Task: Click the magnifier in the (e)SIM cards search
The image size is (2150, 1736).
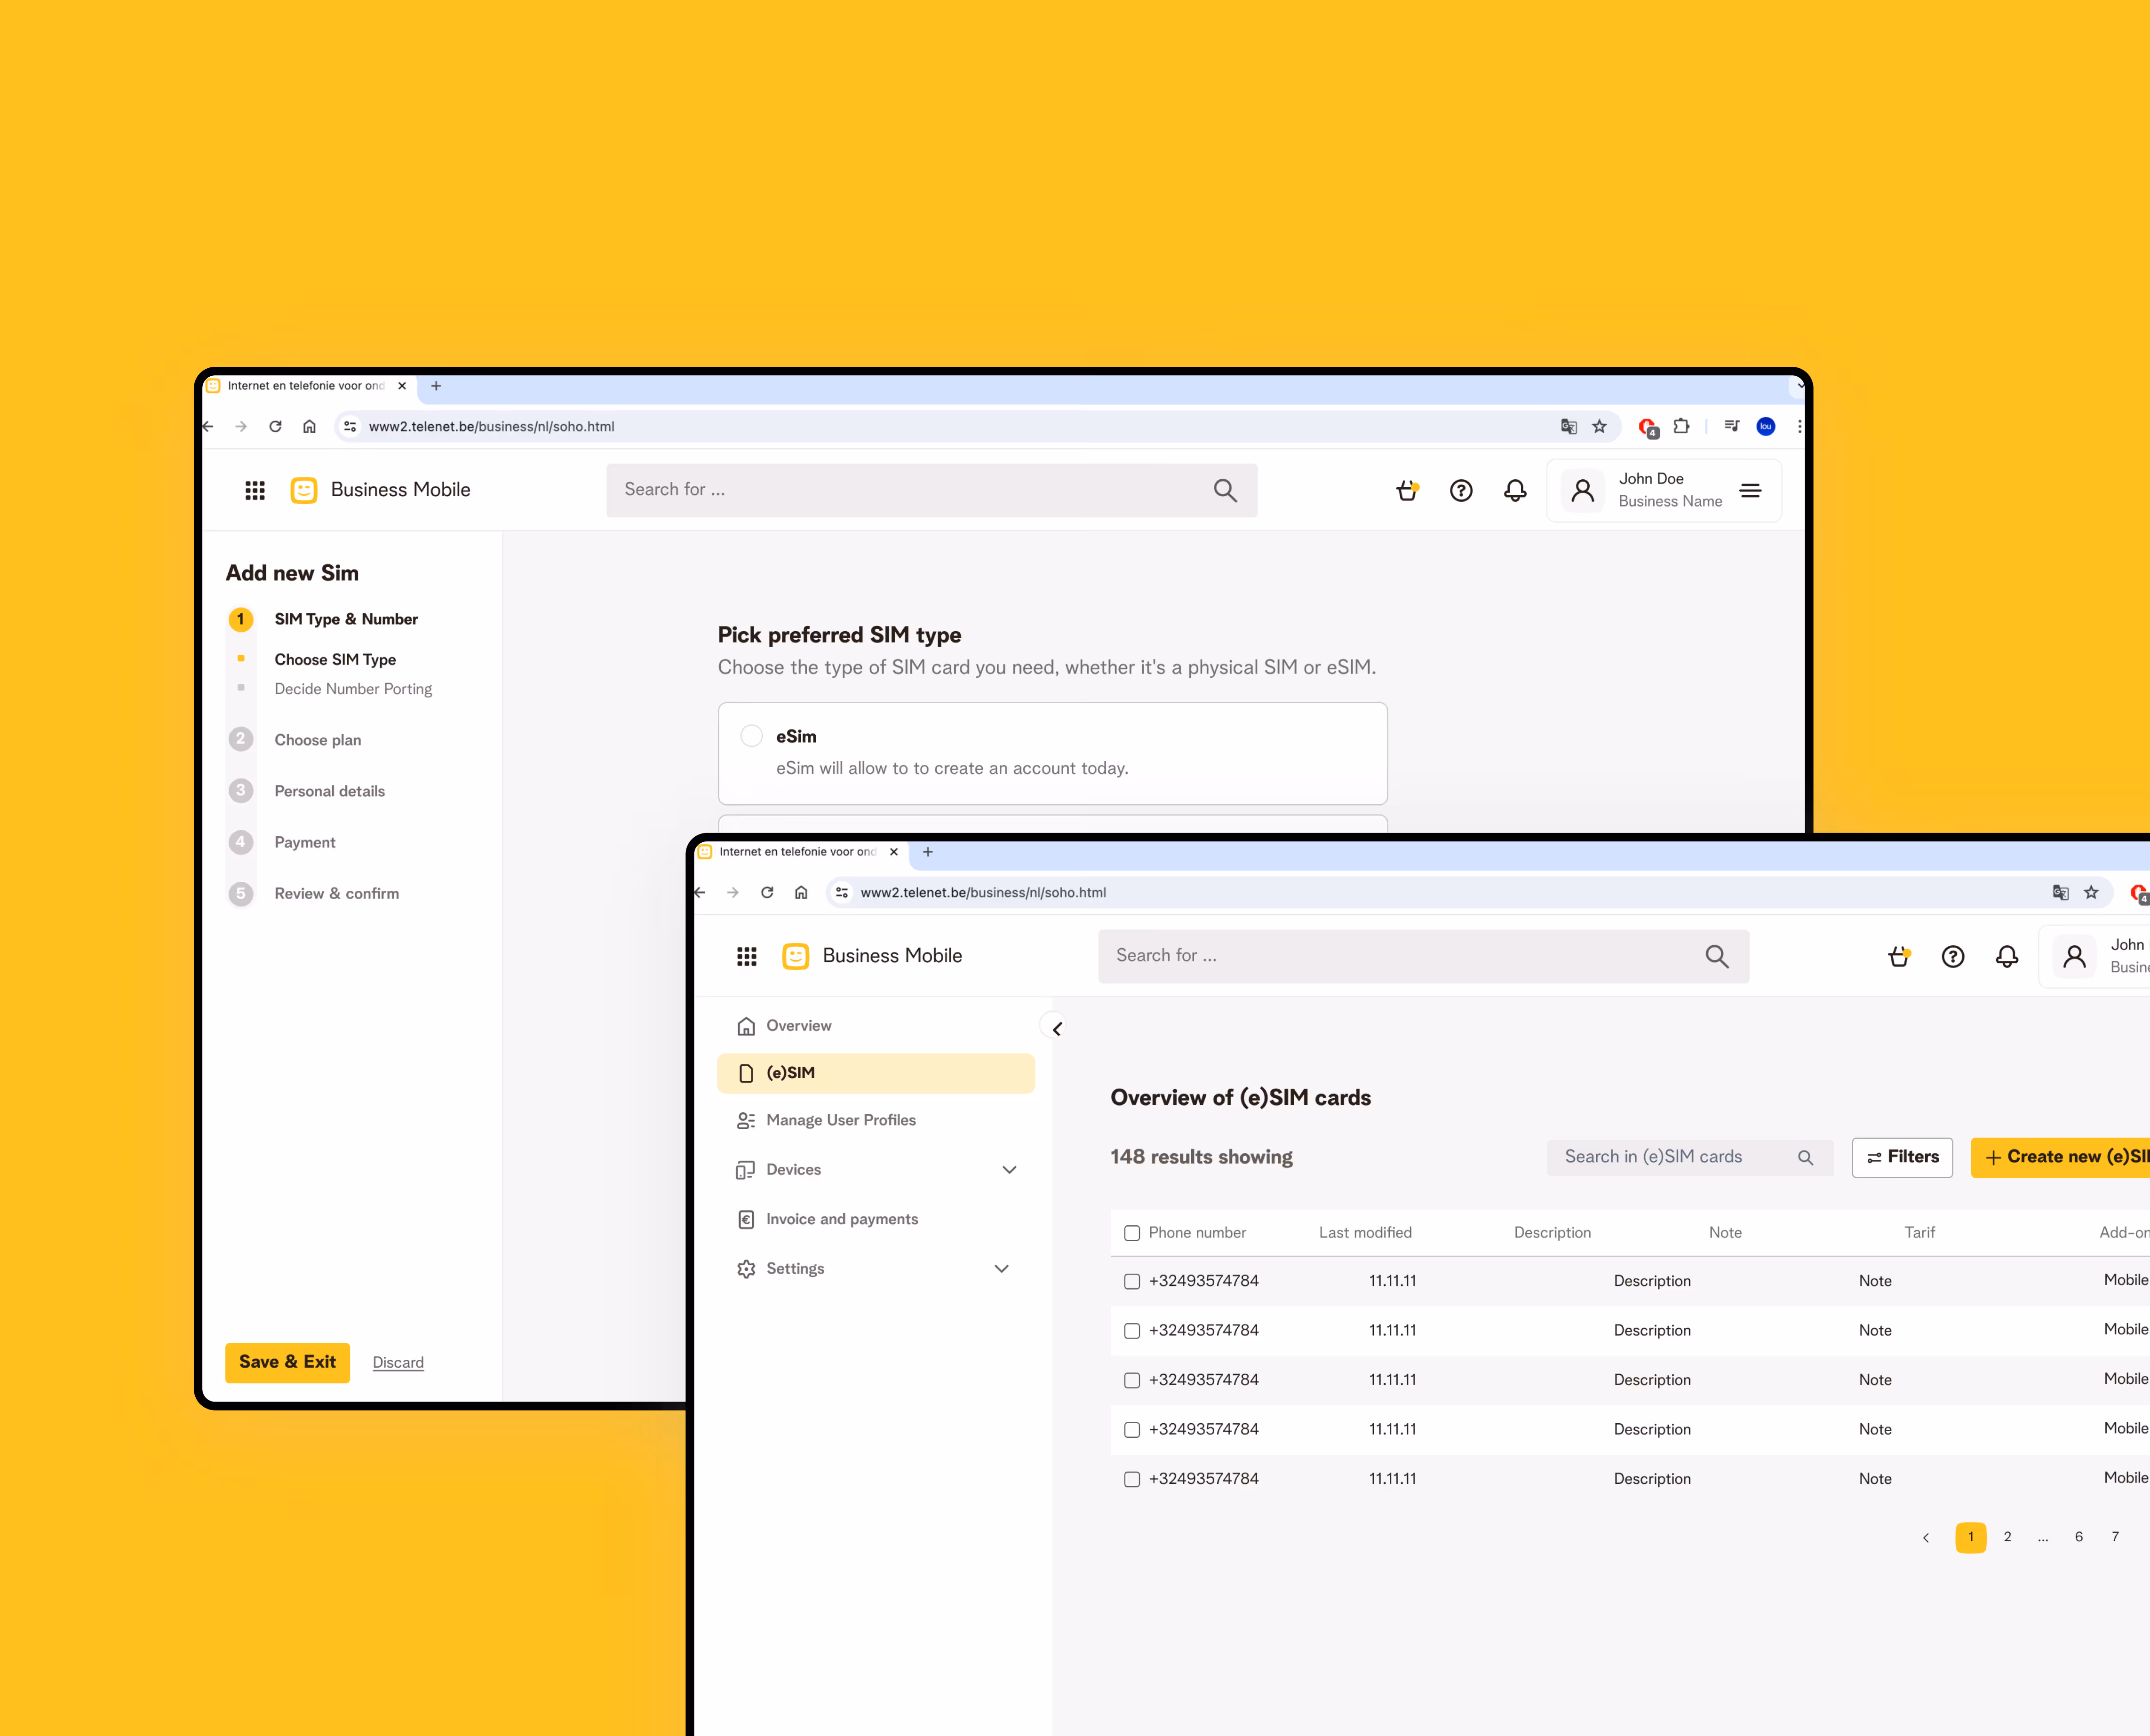Action: 1806,1157
